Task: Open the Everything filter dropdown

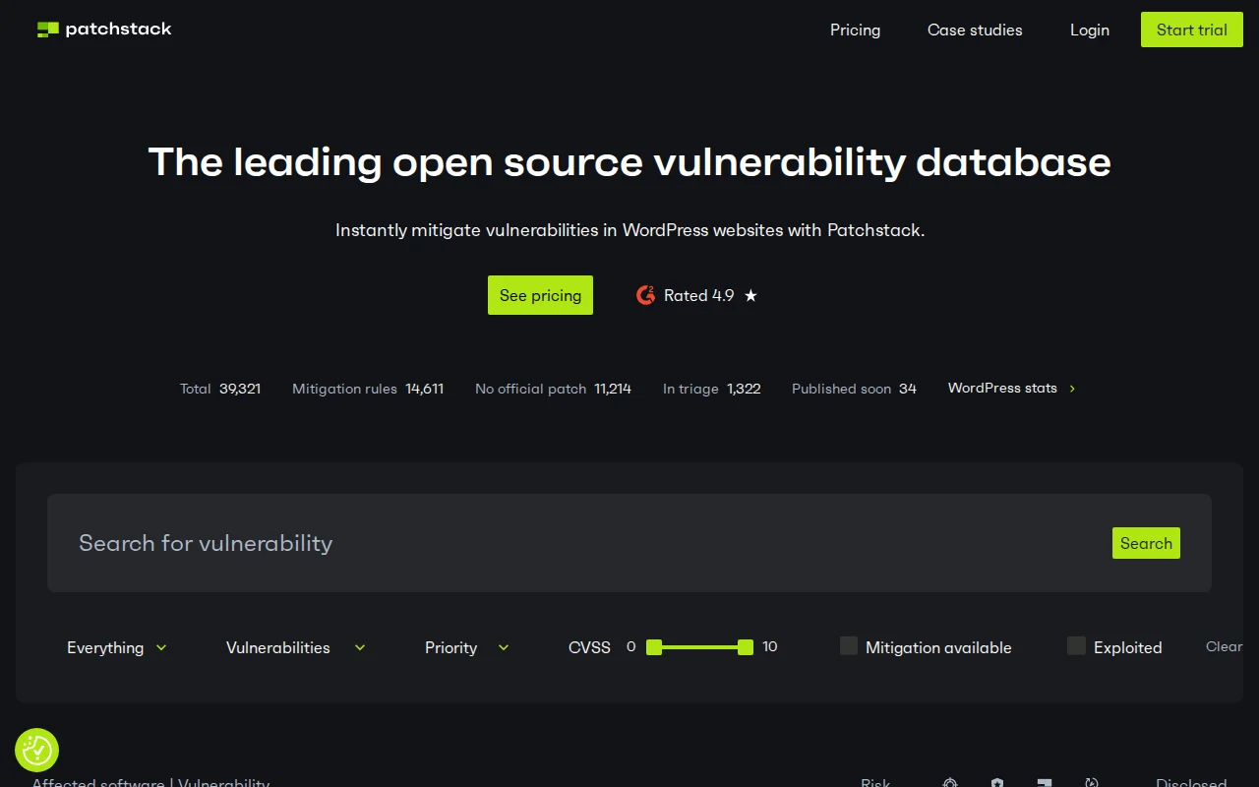Action: pyautogui.click(x=116, y=647)
